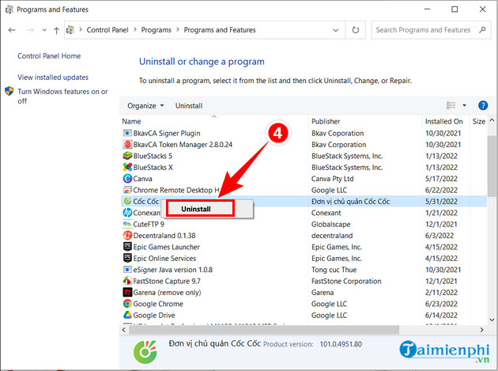Open Turn Windows features on or off
The width and height of the screenshot is (498, 371).
63,96
